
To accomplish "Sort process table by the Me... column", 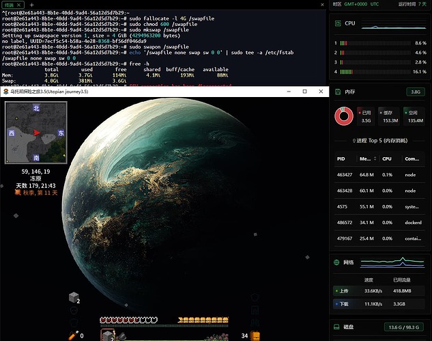I will (x=368, y=159).
